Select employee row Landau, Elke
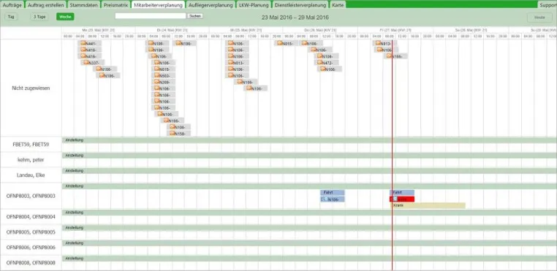 click(31, 175)
